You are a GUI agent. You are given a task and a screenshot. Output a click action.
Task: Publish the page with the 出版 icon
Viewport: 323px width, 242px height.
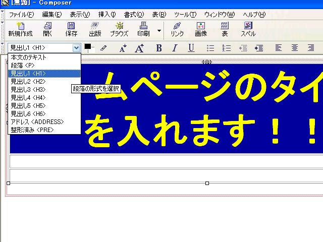coord(95,30)
